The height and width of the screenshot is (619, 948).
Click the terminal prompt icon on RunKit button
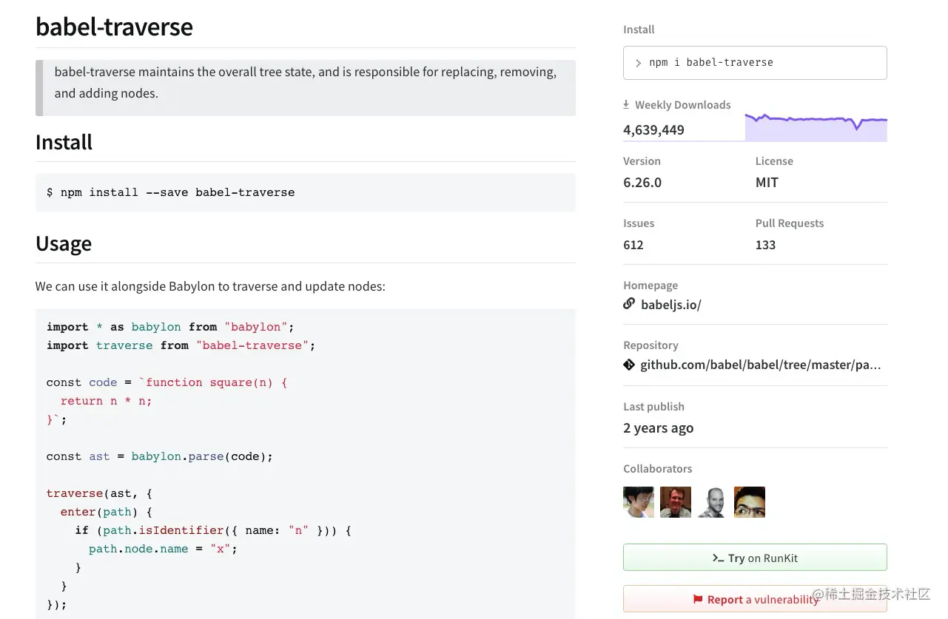(x=718, y=558)
